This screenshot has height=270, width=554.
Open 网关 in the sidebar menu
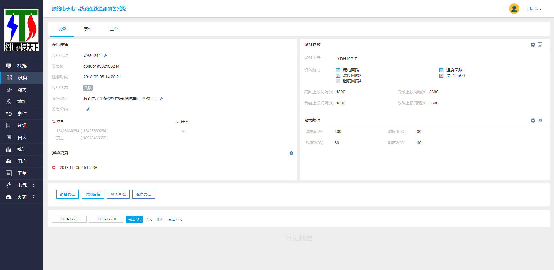pos(22,90)
